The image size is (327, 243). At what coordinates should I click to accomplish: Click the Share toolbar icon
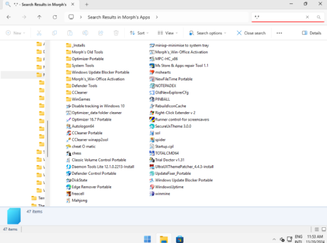tap(101, 33)
